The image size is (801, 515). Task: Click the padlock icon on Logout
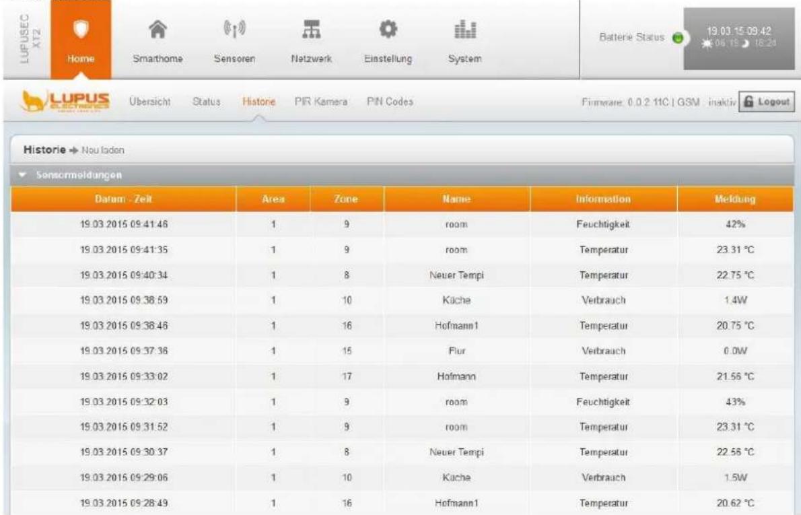(x=748, y=102)
